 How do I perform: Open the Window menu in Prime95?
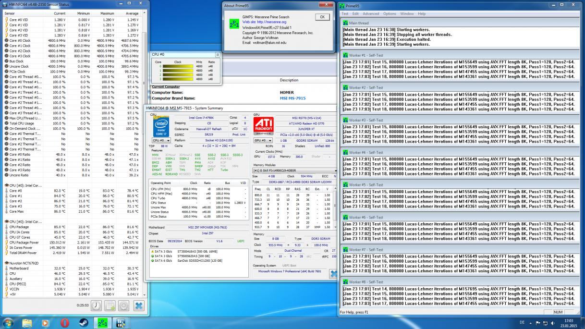pos(407,14)
